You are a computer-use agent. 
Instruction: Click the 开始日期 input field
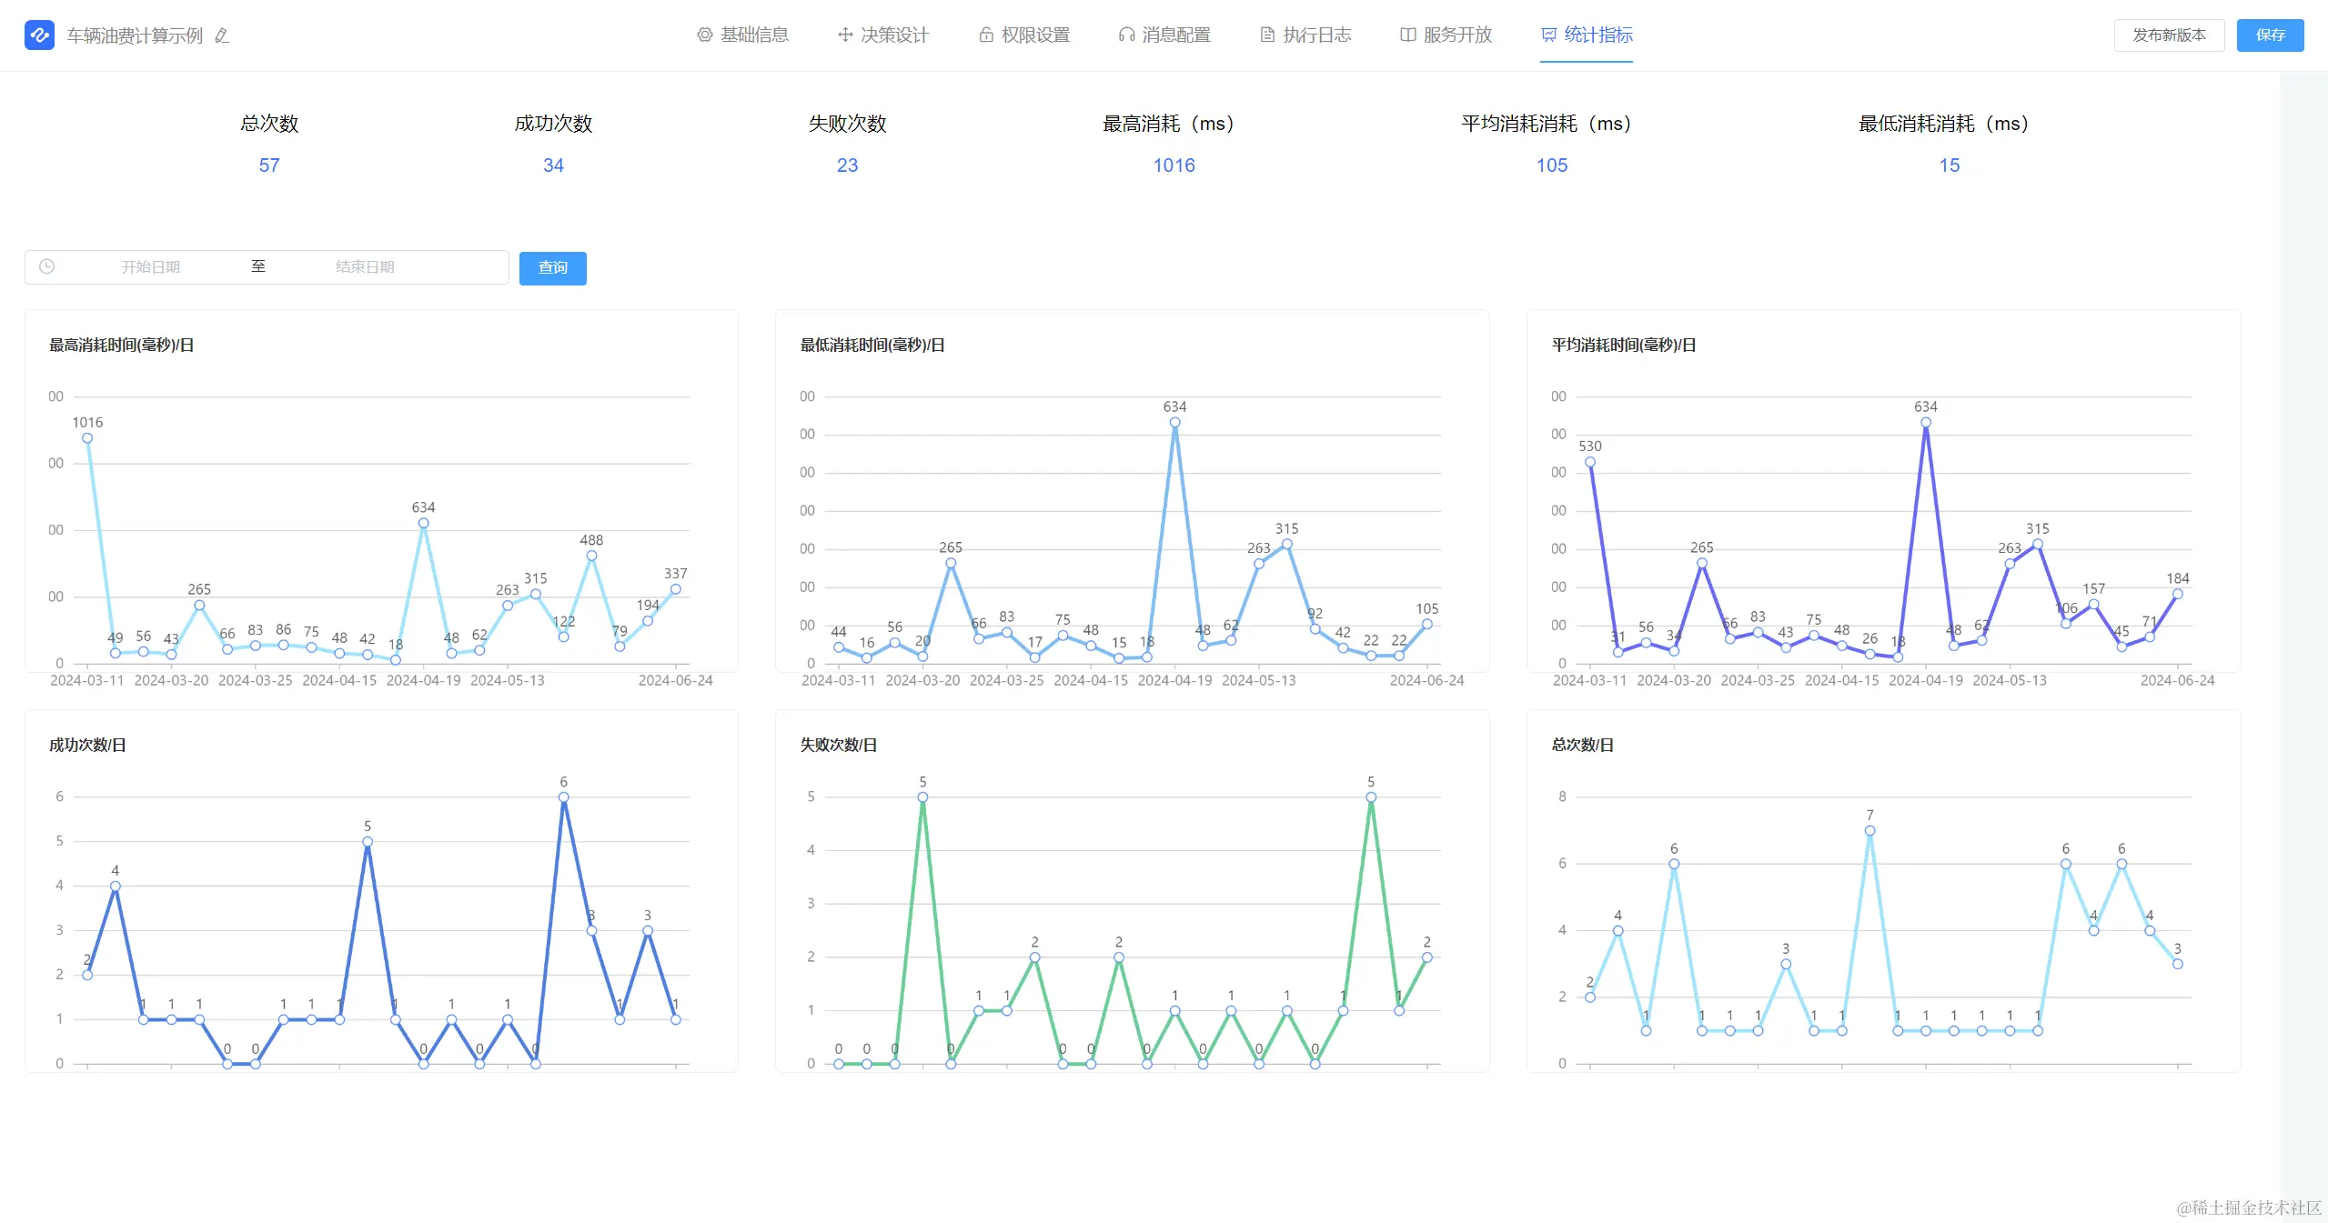pos(151,267)
